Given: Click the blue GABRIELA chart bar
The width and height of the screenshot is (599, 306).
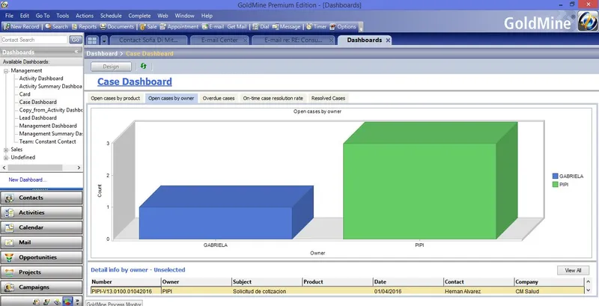Looking at the screenshot, I should [216, 223].
